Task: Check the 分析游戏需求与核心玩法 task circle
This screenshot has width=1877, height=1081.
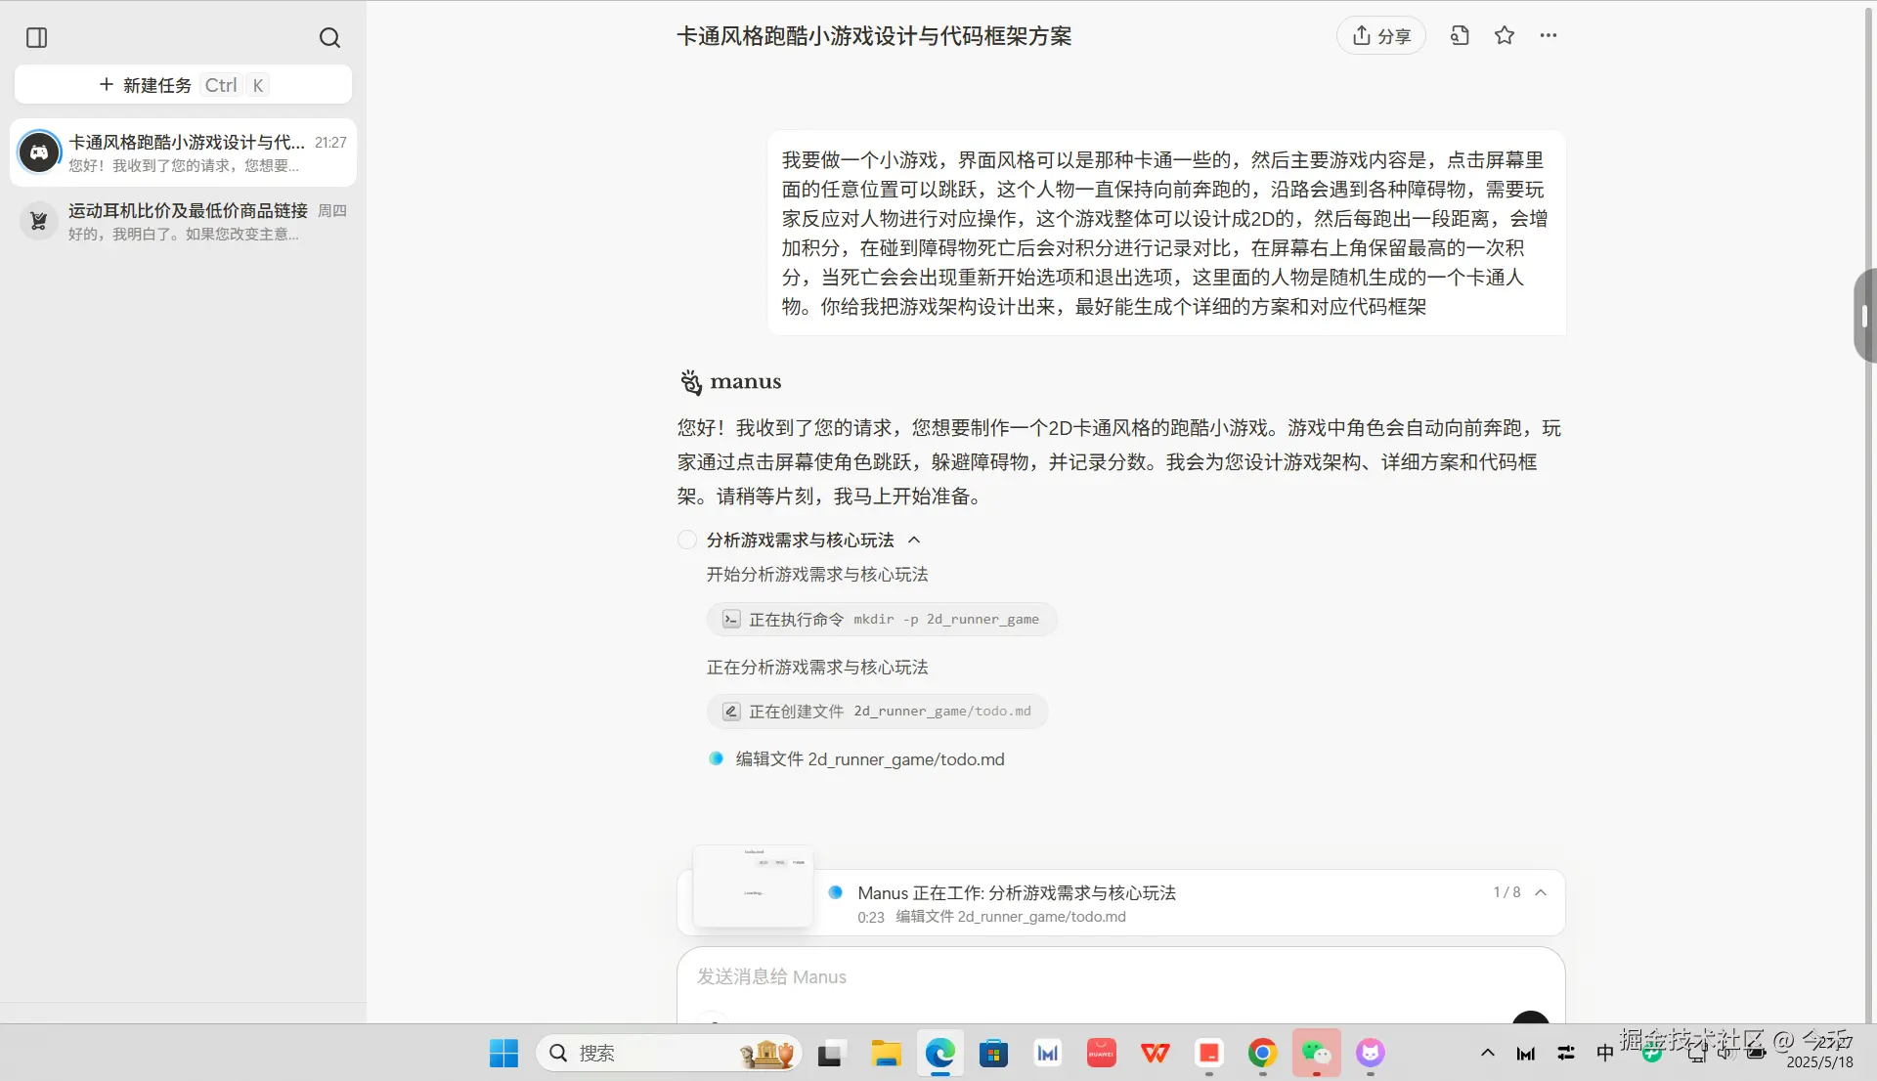Action: coord(687,540)
